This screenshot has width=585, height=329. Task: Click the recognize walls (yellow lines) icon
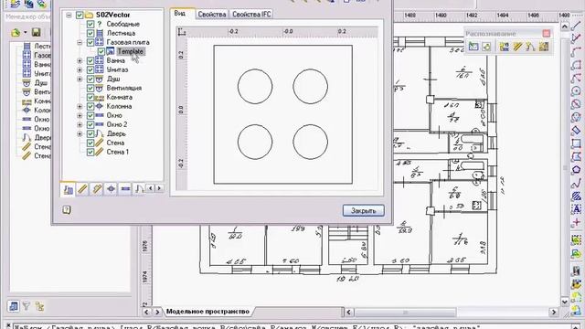pos(517,47)
